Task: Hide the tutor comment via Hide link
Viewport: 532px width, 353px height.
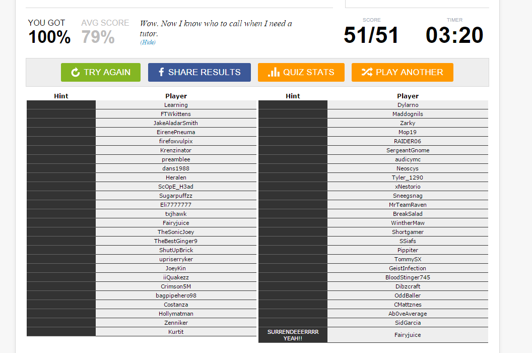Action: click(x=148, y=42)
